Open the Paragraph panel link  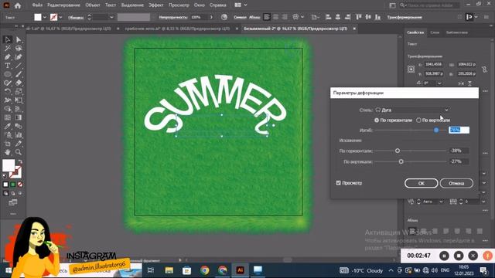(254, 17)
